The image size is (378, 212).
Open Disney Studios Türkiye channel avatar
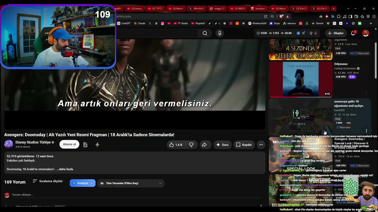click(9, 144)
